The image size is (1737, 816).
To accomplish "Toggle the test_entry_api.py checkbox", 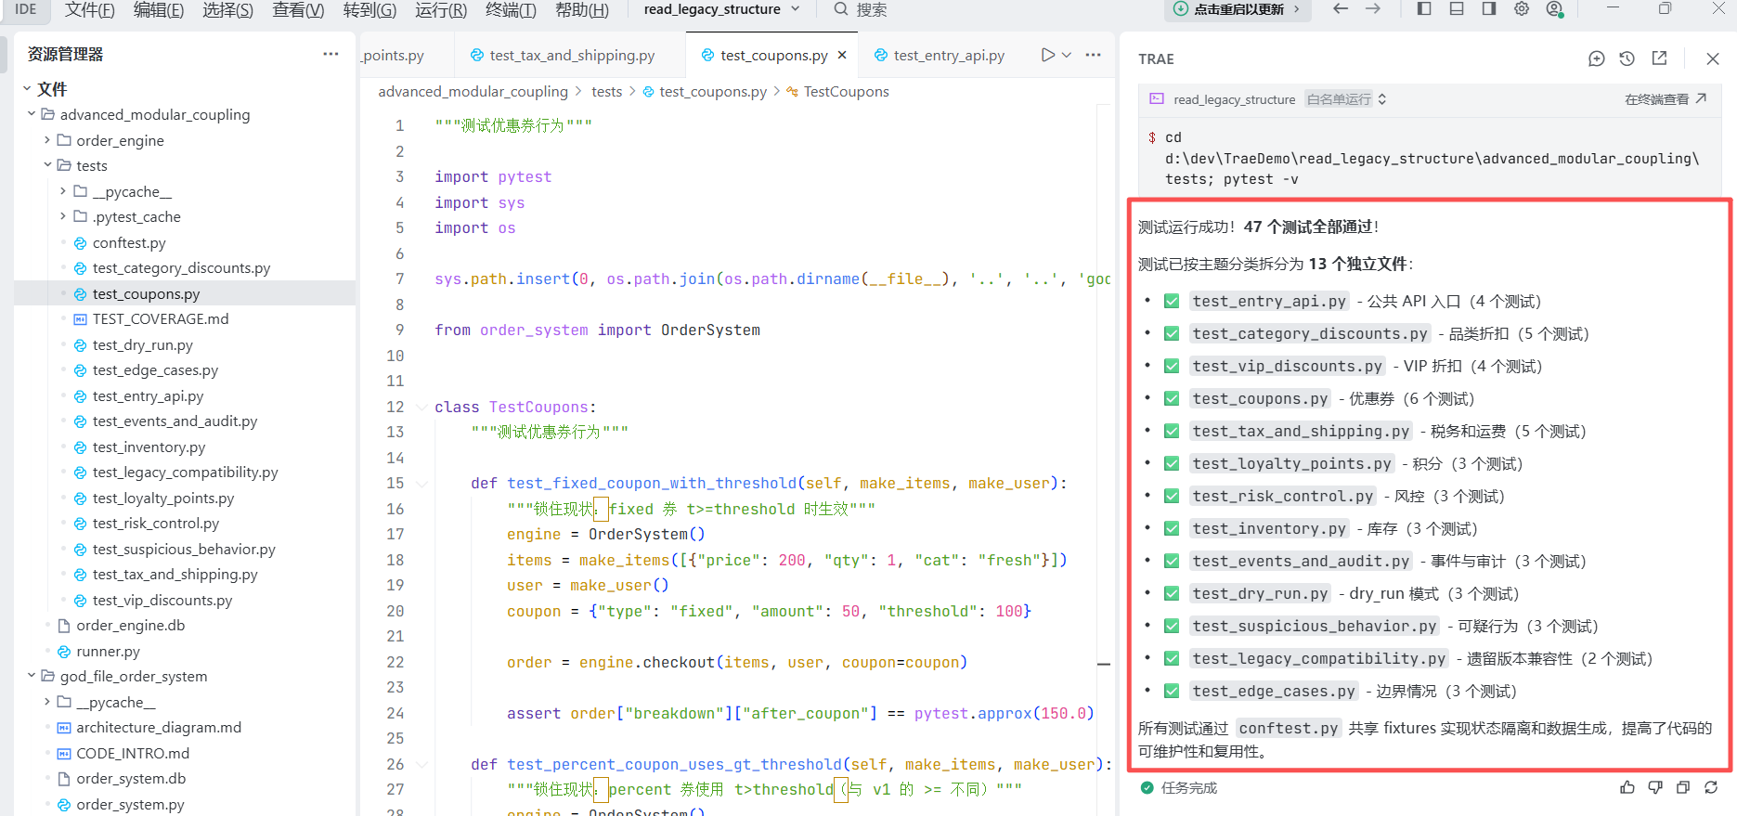I will tap(1172, 301).
